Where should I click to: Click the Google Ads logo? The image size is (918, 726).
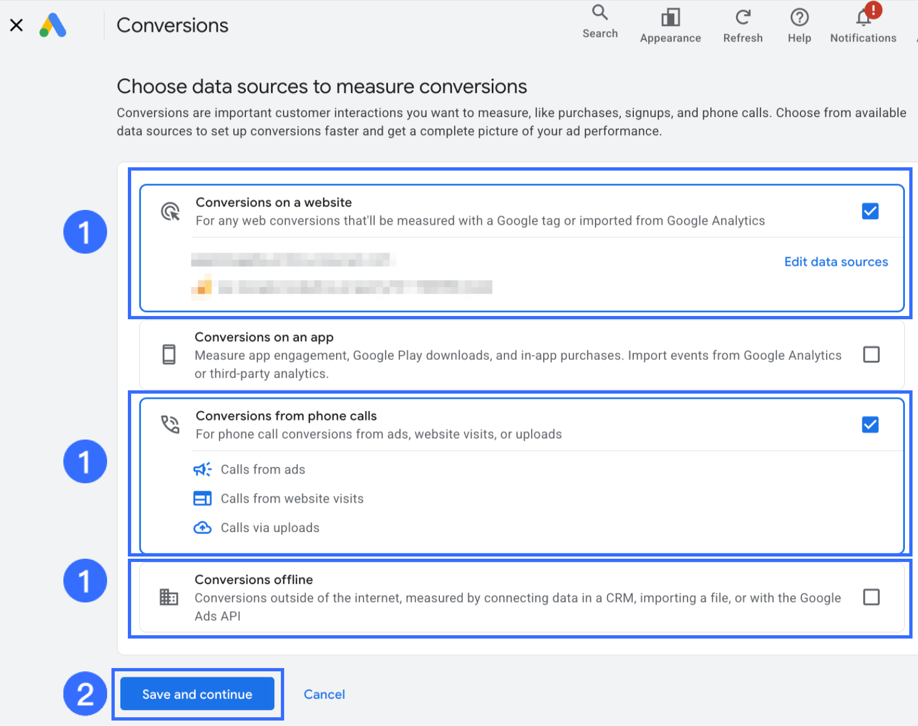point(53,25)
